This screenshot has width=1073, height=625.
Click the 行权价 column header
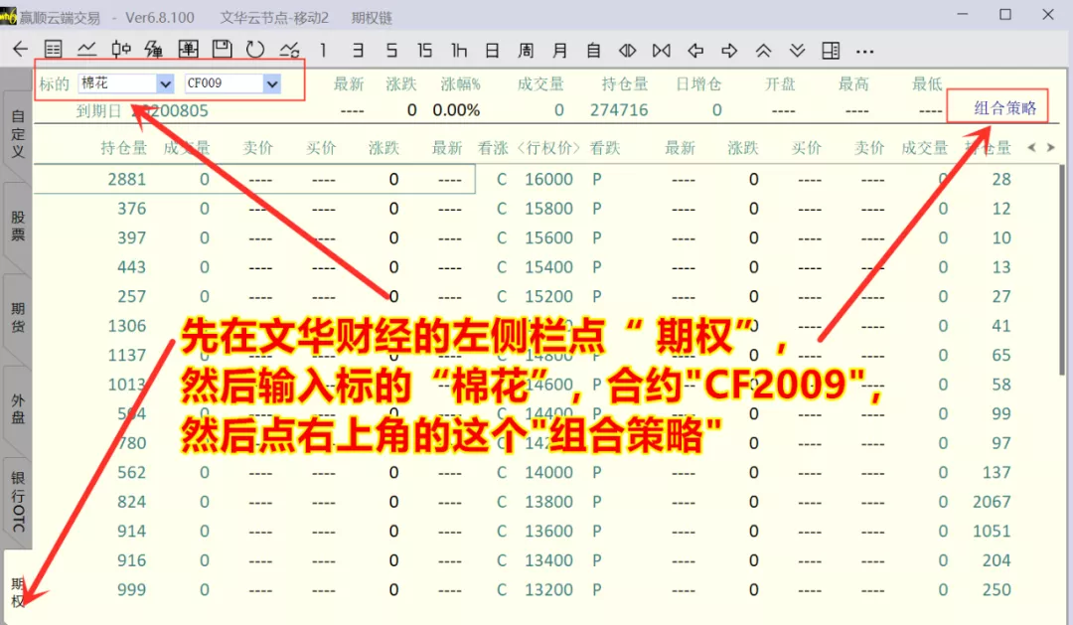548,148
